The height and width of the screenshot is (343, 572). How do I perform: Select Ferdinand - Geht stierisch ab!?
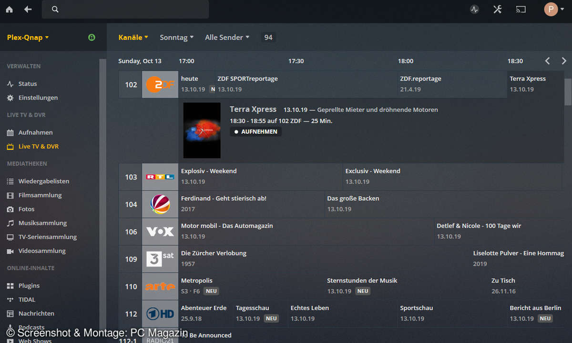point(251,204)
